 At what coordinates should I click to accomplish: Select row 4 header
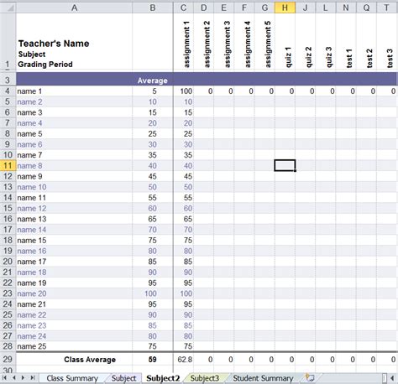click(8, 91)
